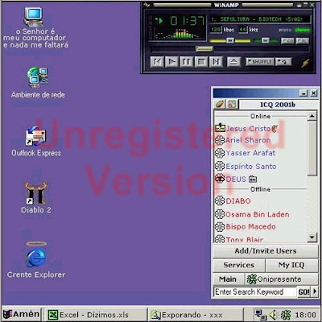
Task: Expand arrow next to GO! button
Action: click(315, 291)
